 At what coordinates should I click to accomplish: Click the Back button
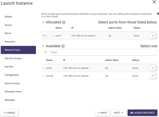click(102, 113)
